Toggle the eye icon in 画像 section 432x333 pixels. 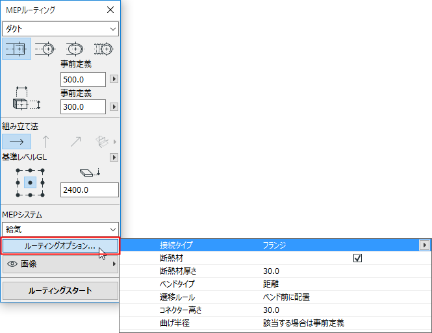12,264
